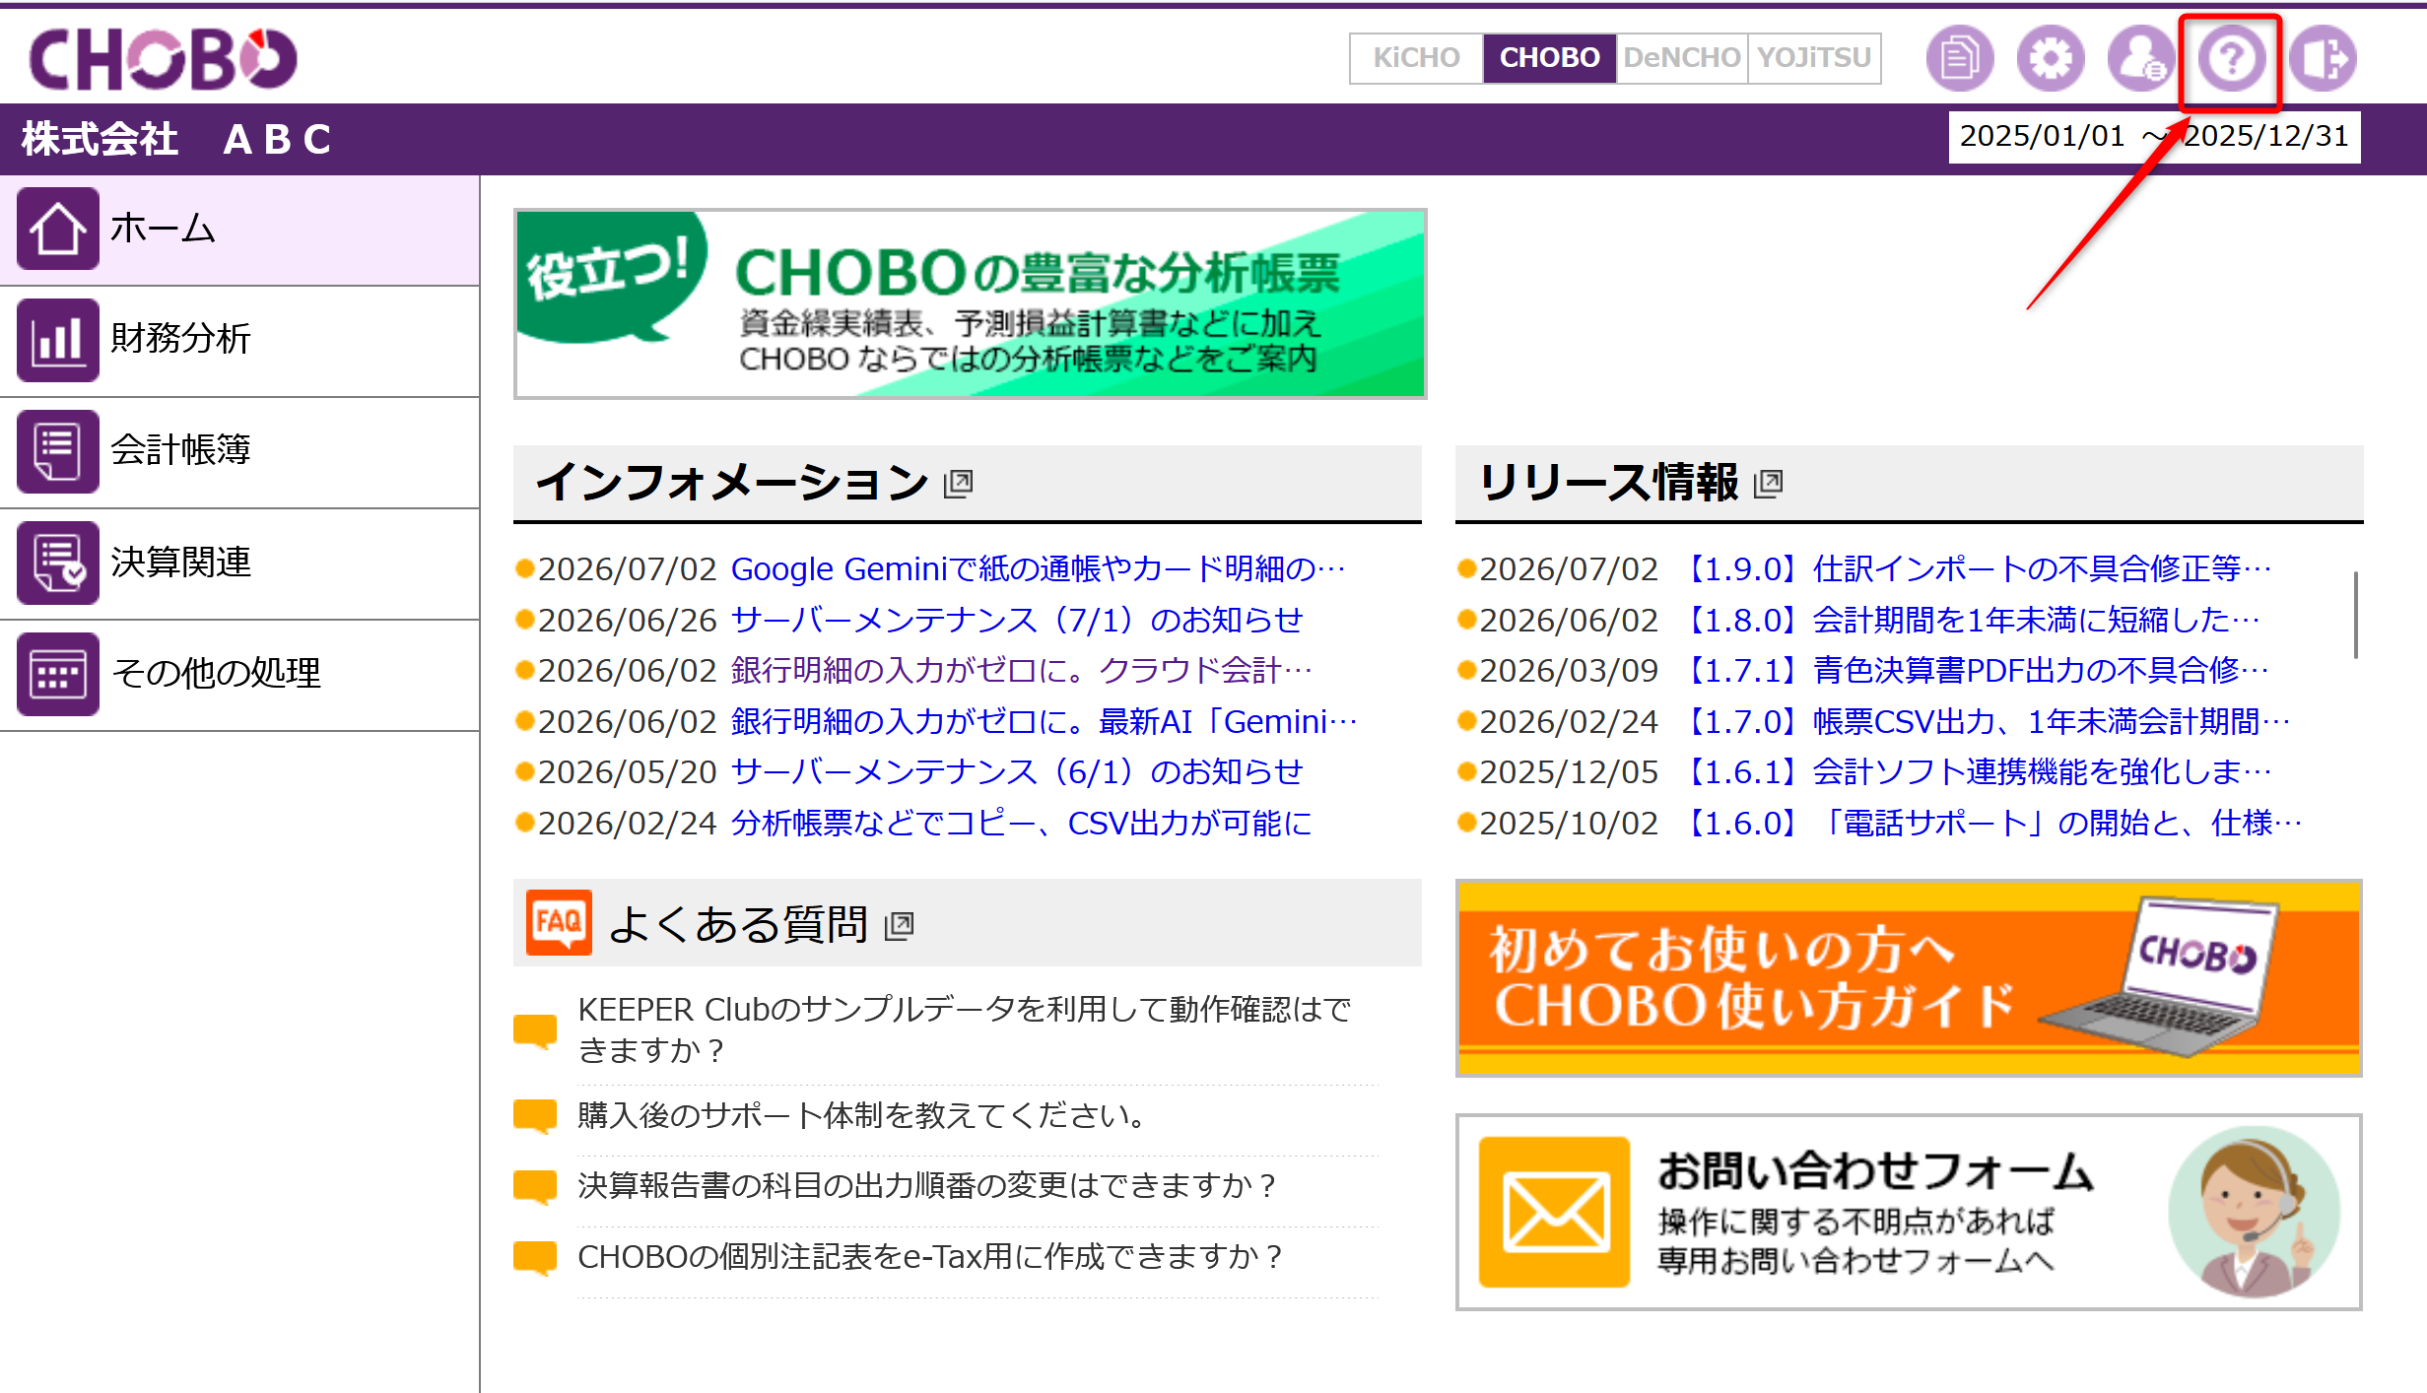The height and width of the screenshot is (1393, 2427).
Task: Open 財務分析 sidebar menu
Action: pyautogui.click(x=239, y=342)
